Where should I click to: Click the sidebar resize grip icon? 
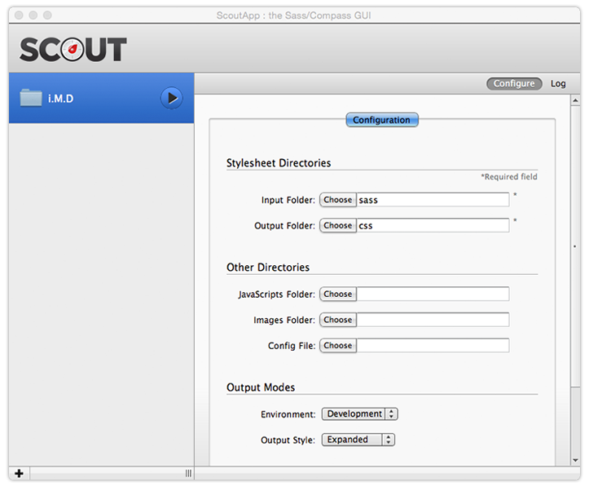coord(188,473)
